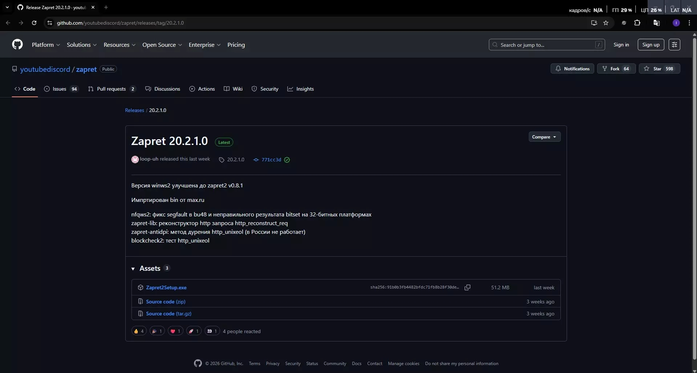The width and height of the screenshot is (697, 373).
Task: Star the zapret repository
Action: (x=659, y=69)
